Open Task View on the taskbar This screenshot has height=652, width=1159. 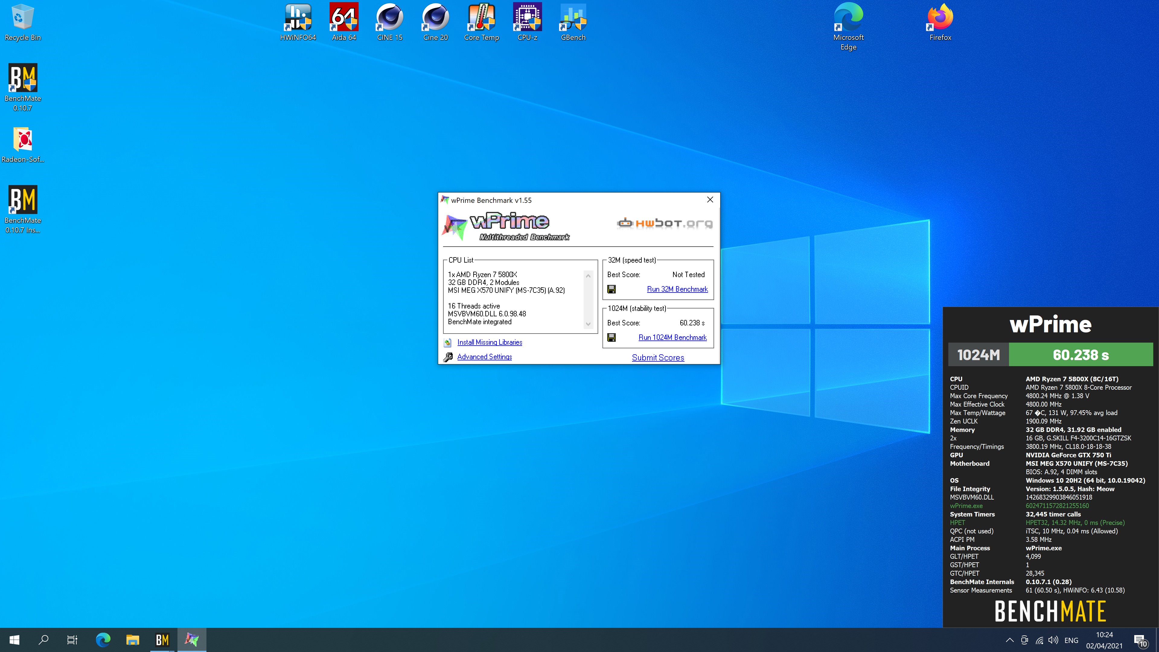tap(72, 640)
